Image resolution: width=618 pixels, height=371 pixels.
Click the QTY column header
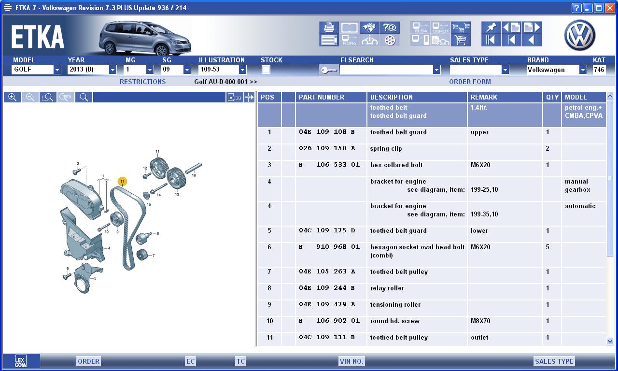point(552,97)
